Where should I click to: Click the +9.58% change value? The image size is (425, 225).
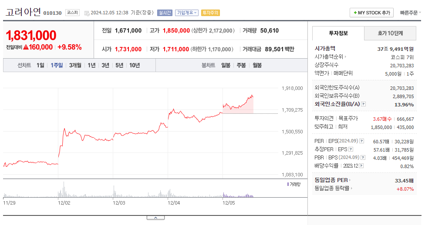point(69,47)
